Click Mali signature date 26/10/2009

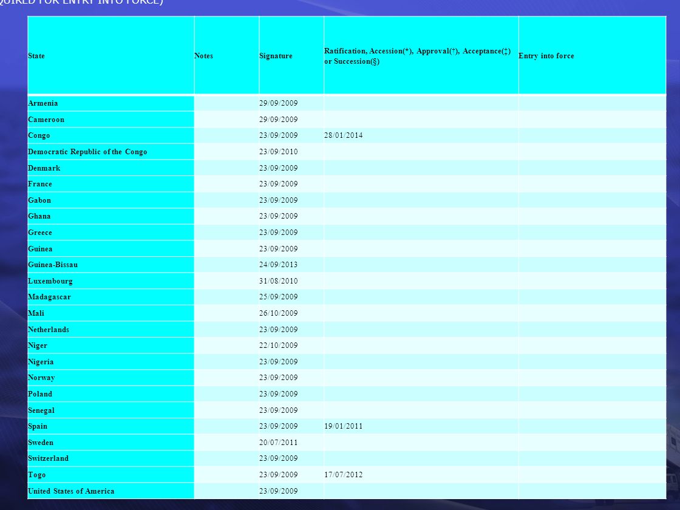279,313
